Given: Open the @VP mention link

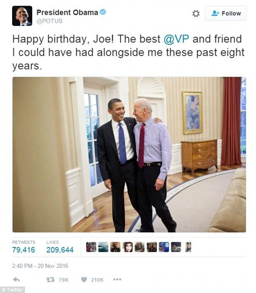Looking at the screenshot, I should click(x=176, y=39).
